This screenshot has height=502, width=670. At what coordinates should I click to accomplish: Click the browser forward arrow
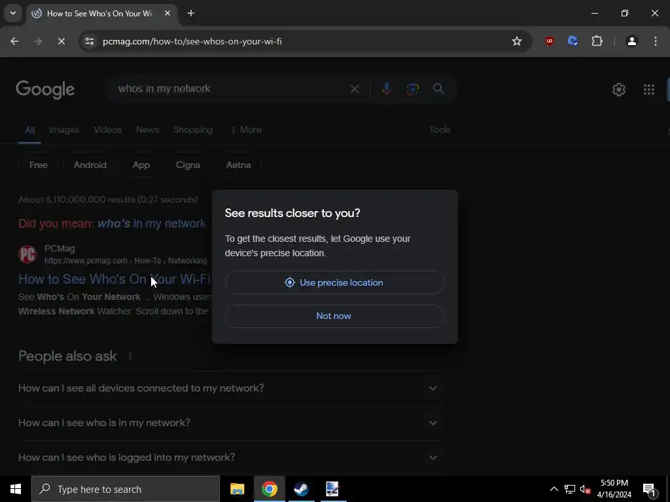[37, 41]
